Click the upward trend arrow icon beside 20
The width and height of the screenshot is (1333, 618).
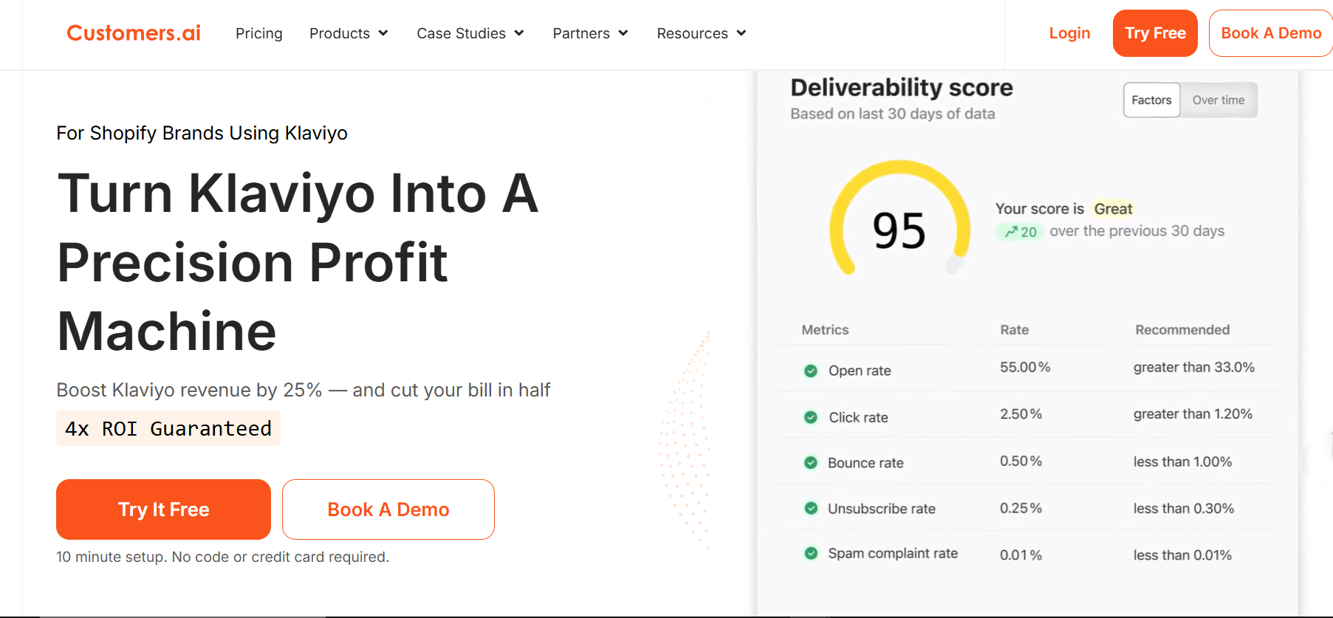click(x=1011, y=232)
